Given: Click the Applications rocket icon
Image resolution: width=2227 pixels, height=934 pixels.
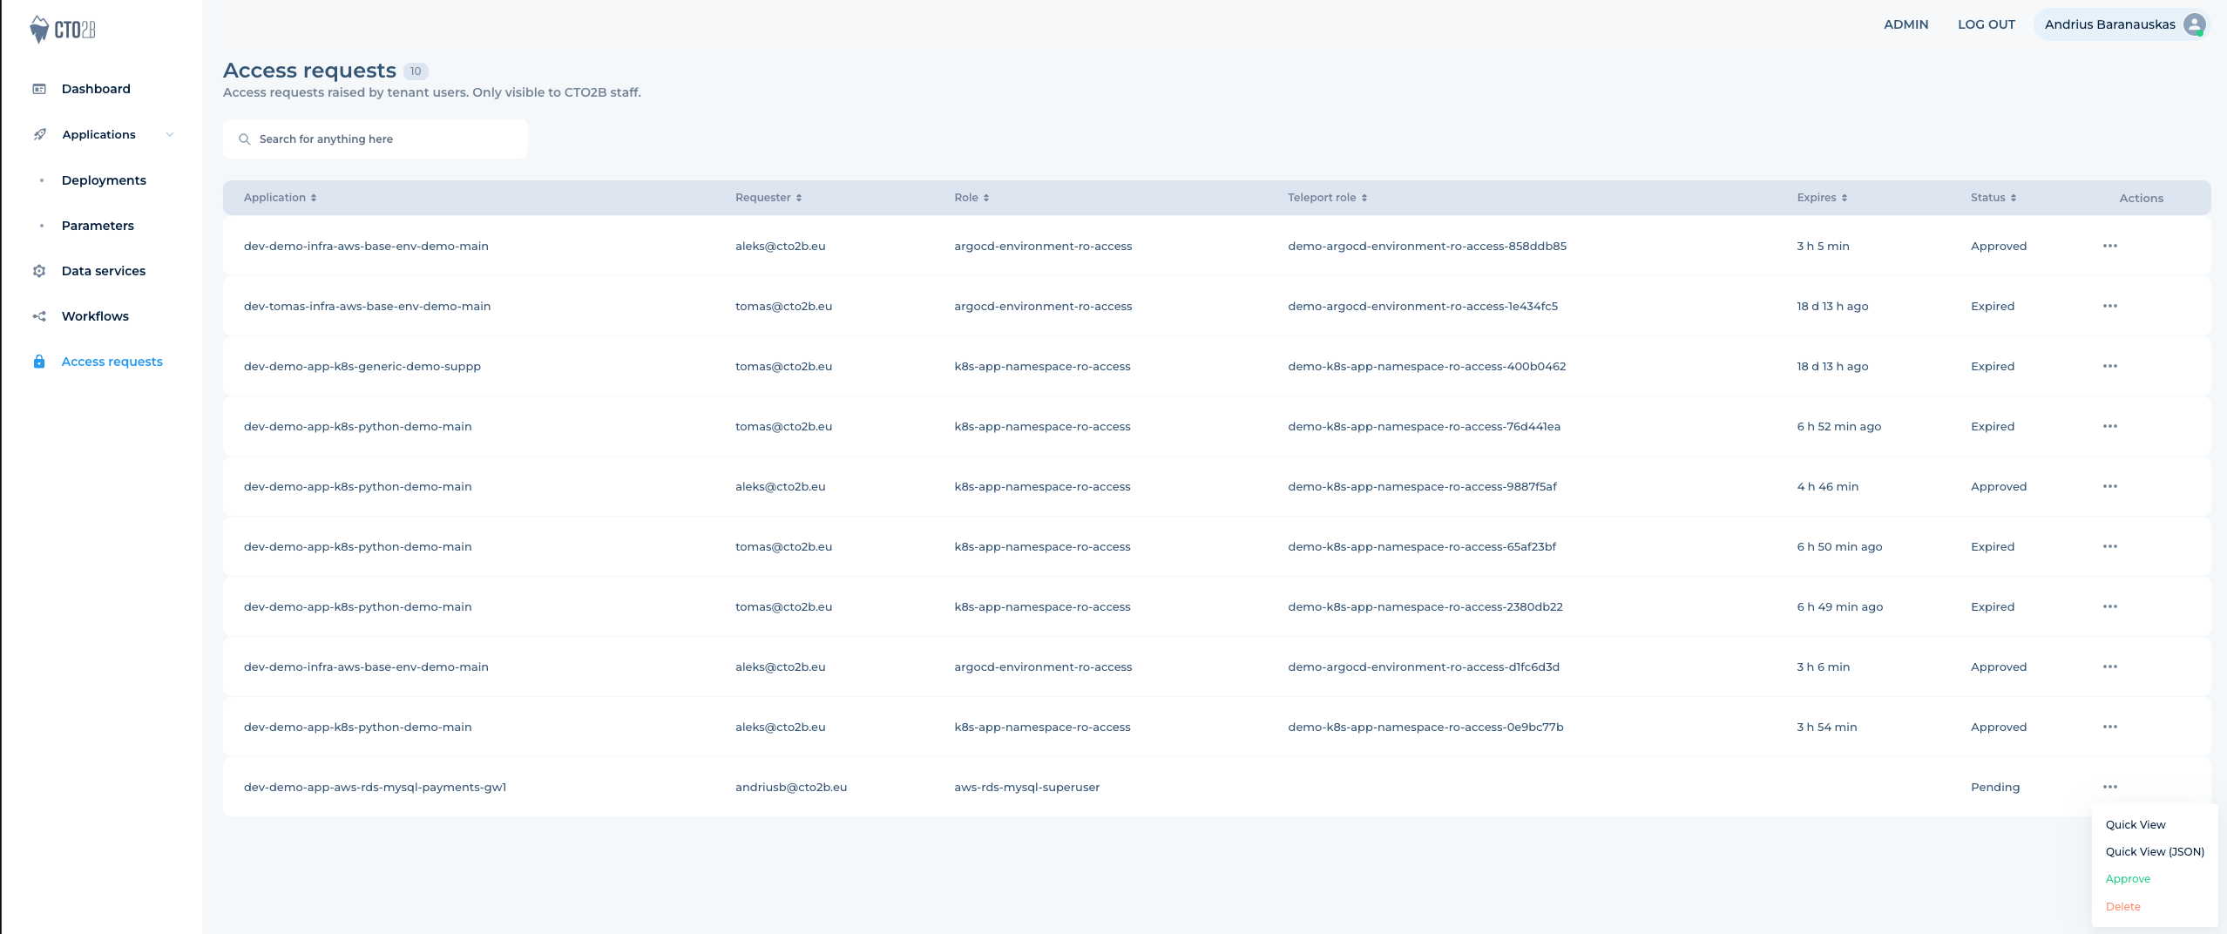Looking at the screenshot, I should click(x=40, y=134).
